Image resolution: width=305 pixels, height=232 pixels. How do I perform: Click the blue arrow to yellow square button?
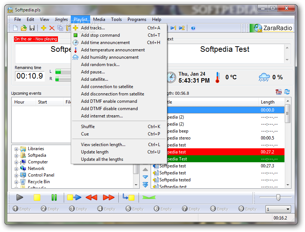pos(129,197)
